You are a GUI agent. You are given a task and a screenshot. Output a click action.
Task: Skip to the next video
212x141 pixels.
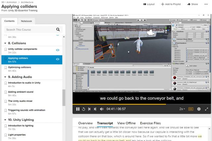95,109
